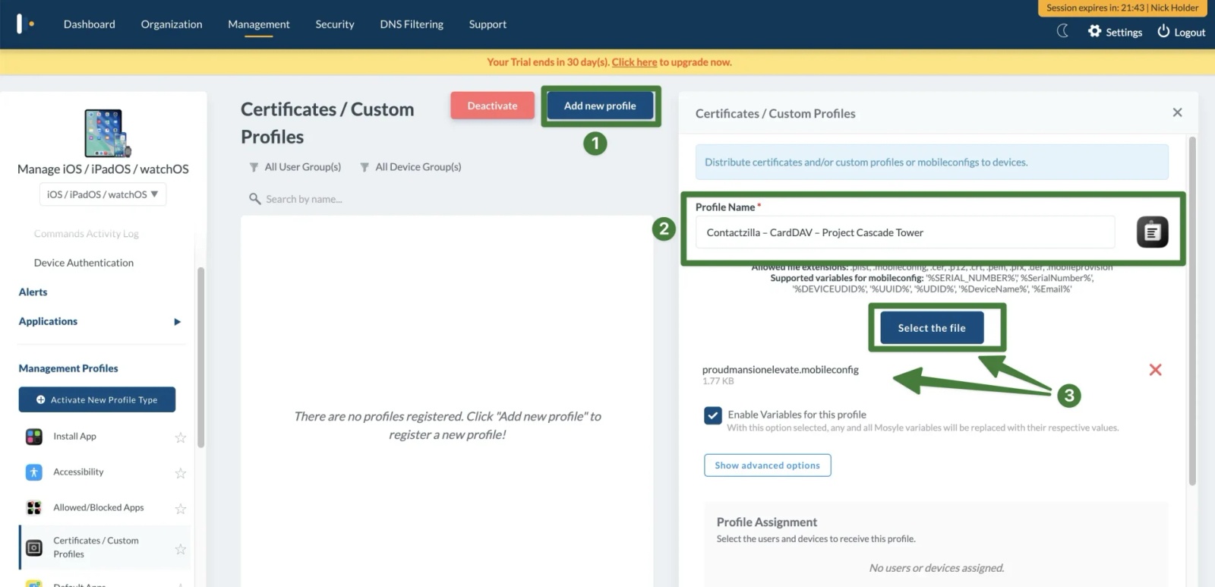1215x587 pixels.
Task: Click in the Profile Name input field
Action: (x=905, y=232)
